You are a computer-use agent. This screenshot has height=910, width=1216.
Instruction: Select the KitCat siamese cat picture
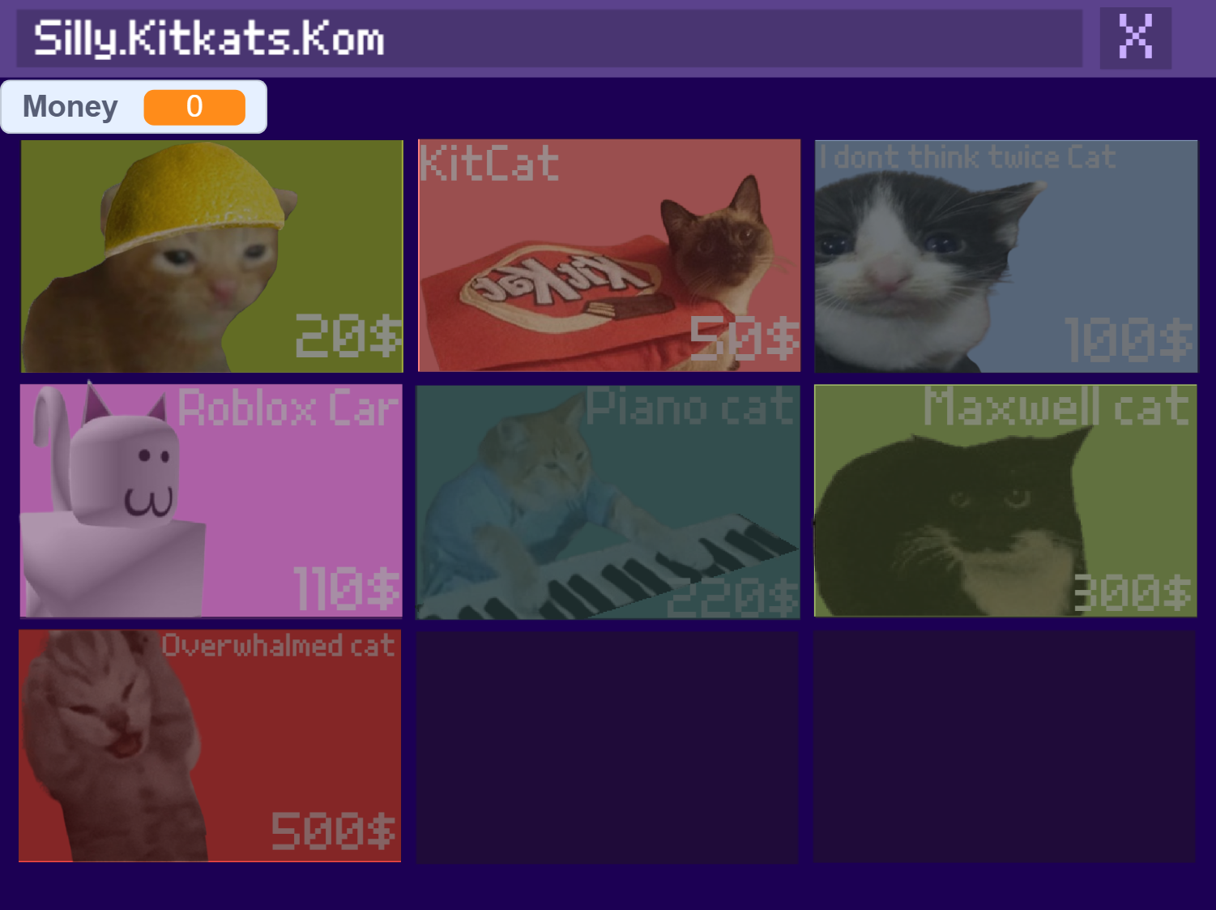[x=609, y=255]
